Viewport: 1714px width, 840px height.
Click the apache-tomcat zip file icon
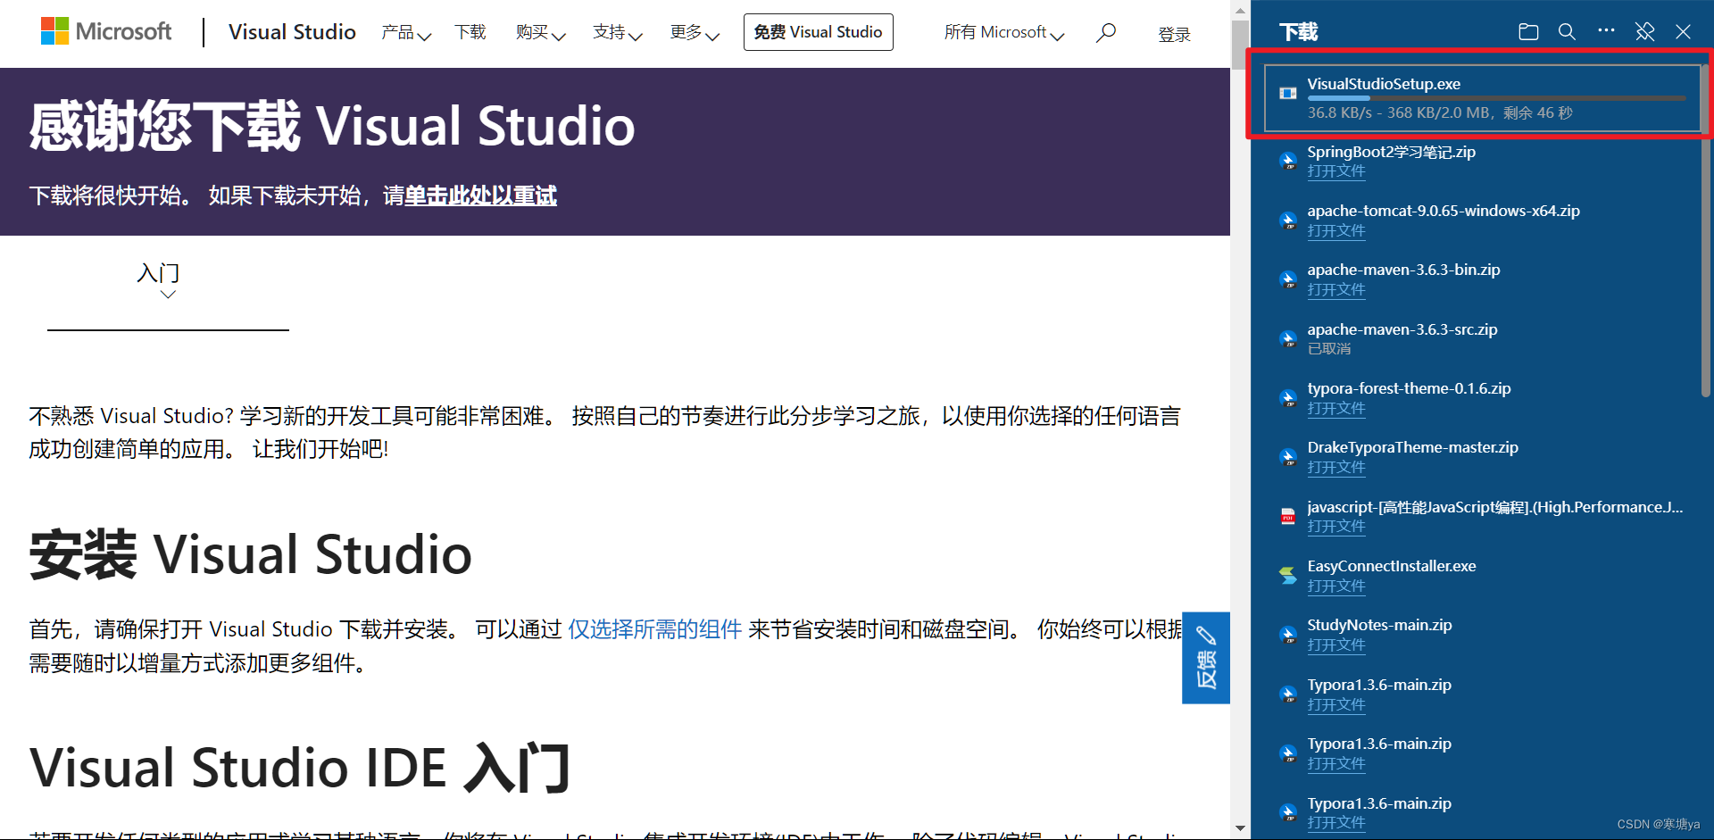coord(1288,220)
